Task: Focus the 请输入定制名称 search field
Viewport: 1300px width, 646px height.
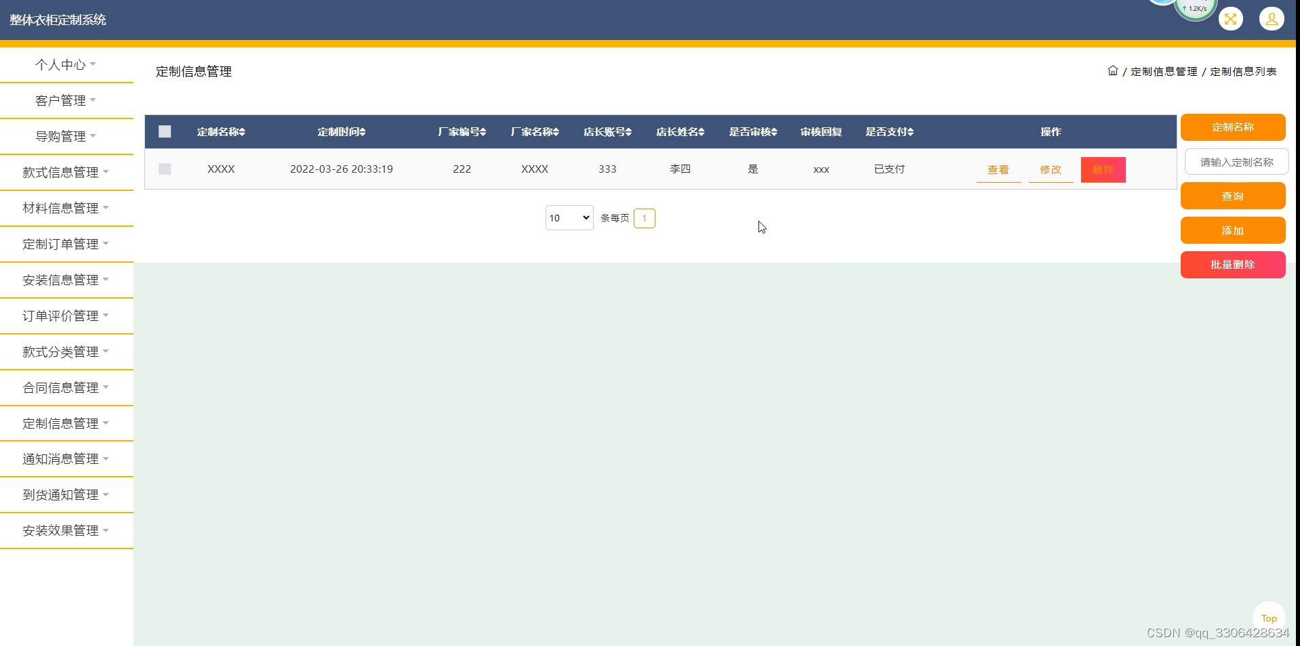Action: tap(1236, 162)
